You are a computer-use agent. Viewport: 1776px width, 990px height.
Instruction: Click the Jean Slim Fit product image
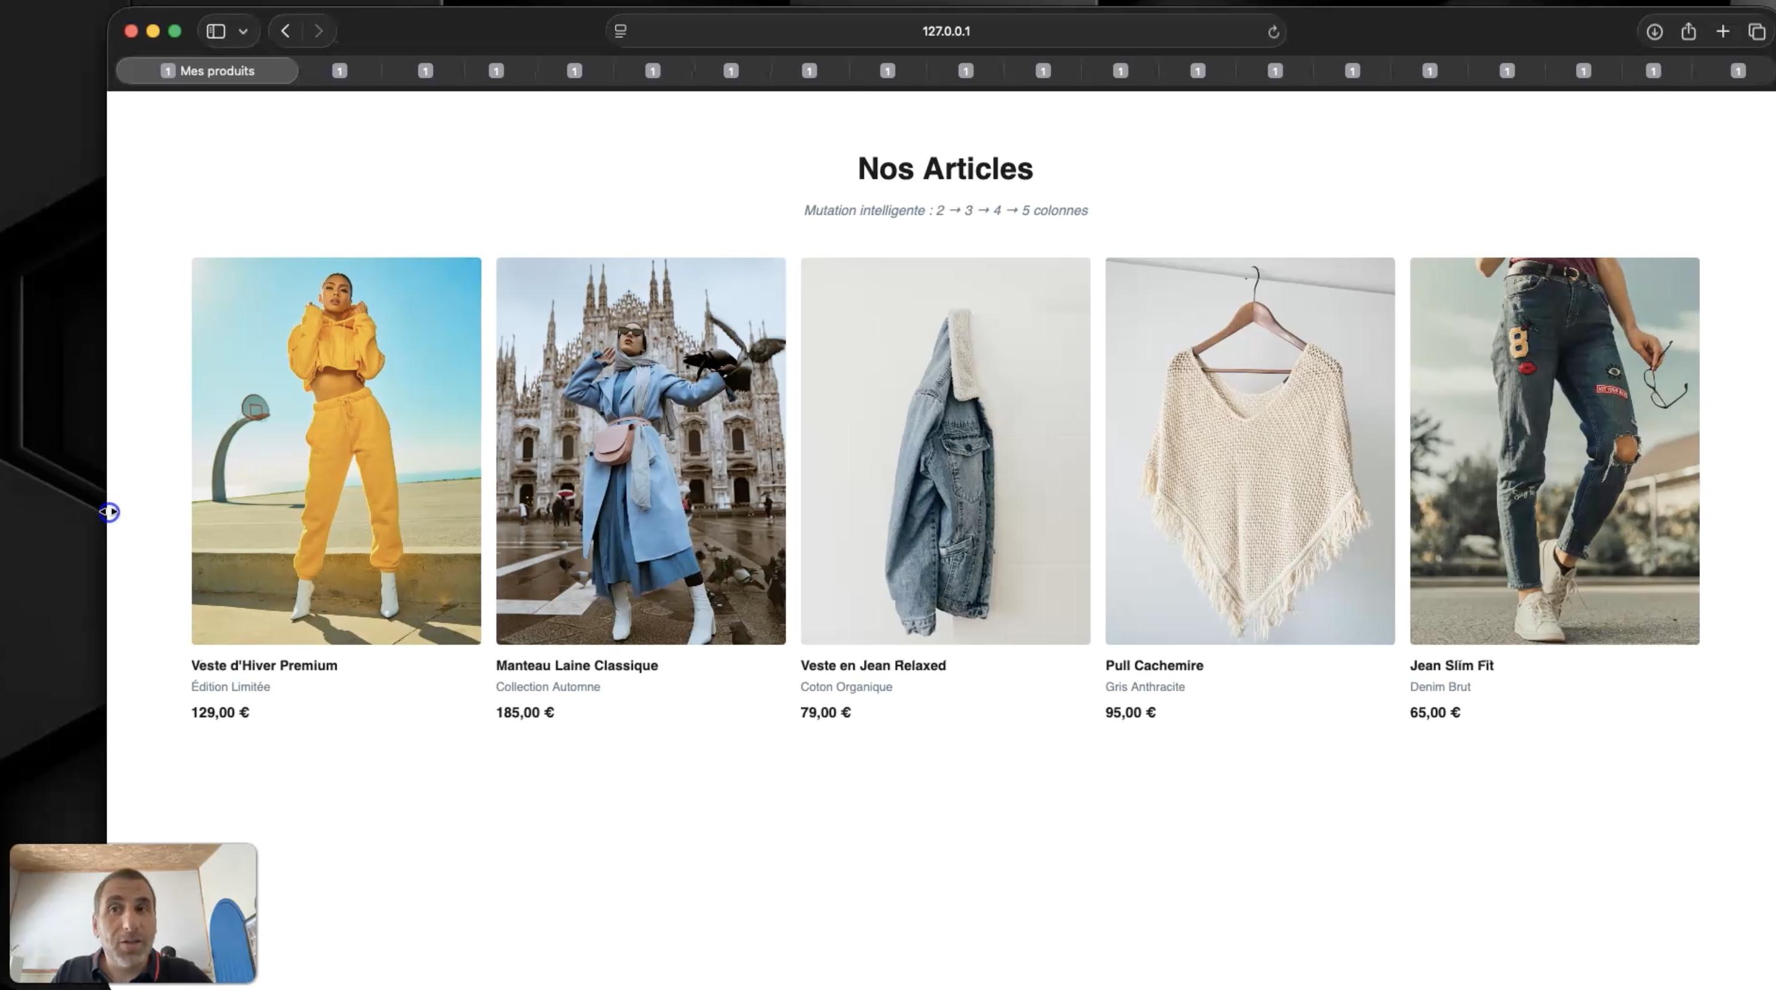click(1554, 451)
